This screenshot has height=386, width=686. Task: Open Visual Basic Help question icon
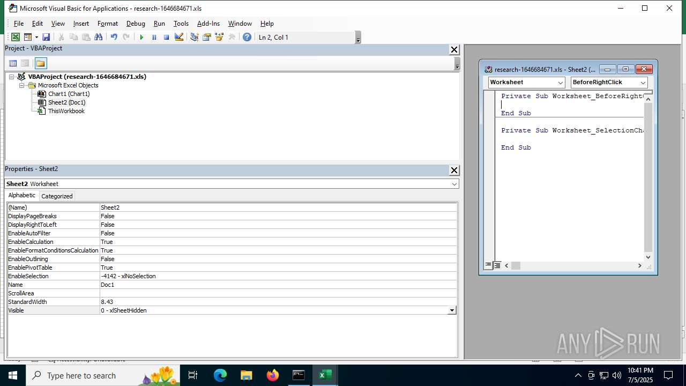247,37
